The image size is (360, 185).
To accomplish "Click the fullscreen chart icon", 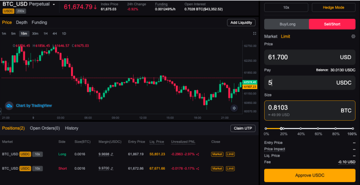I will click(254, 33).
